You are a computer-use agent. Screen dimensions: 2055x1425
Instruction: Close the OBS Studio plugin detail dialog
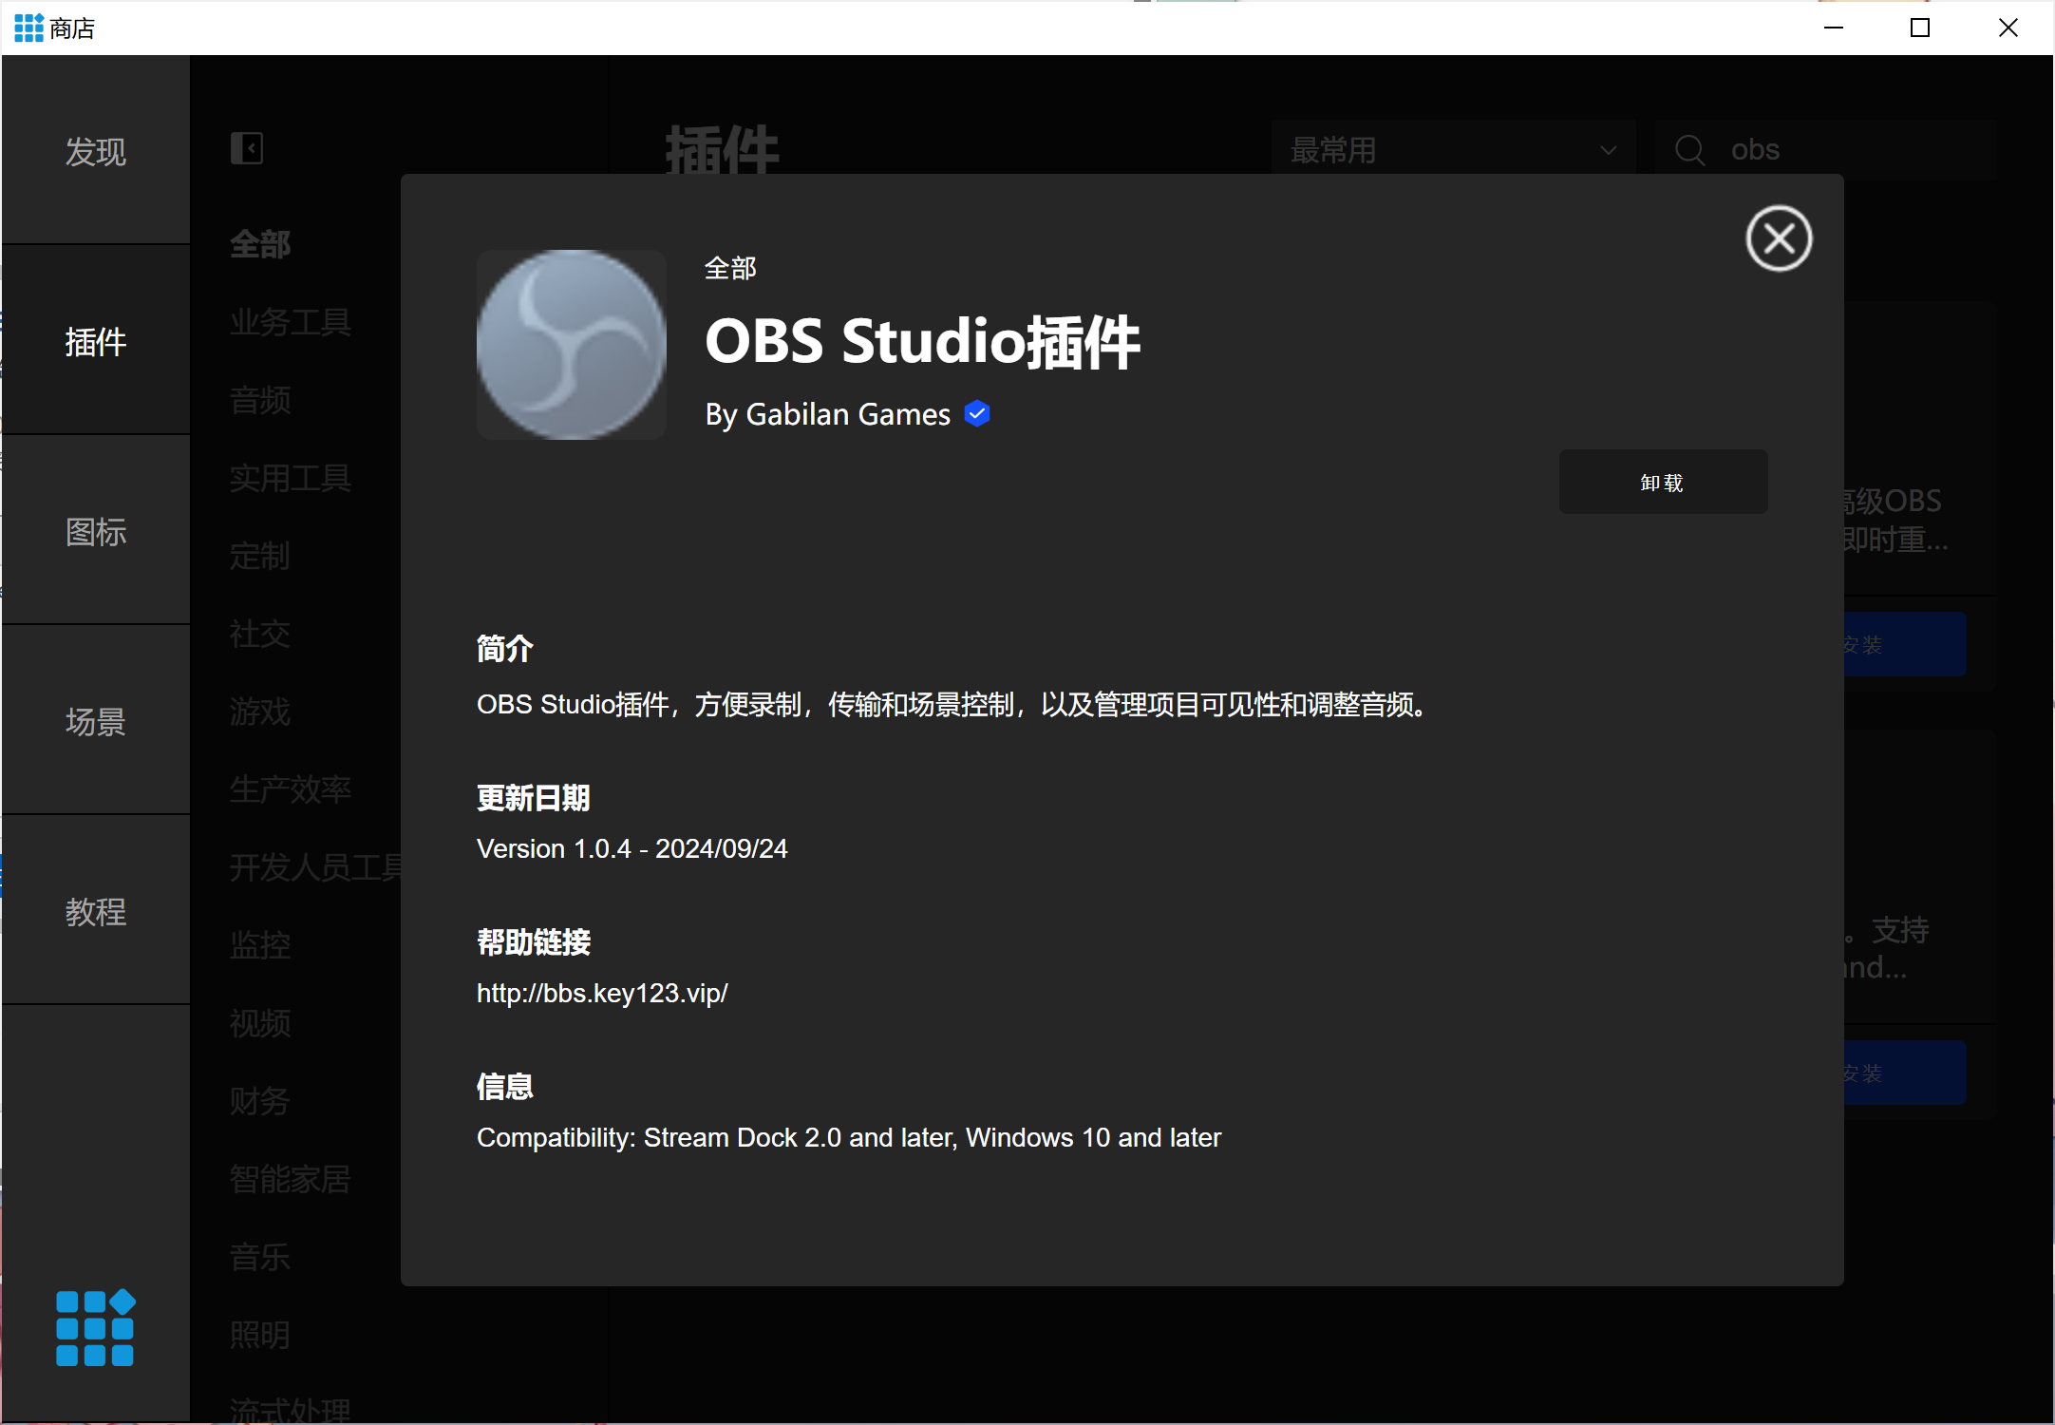[1779, 238]
